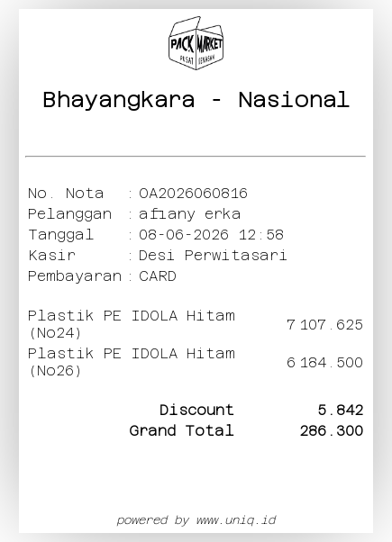Select the No. Nota label
The image size is (392, 542).
66,194
